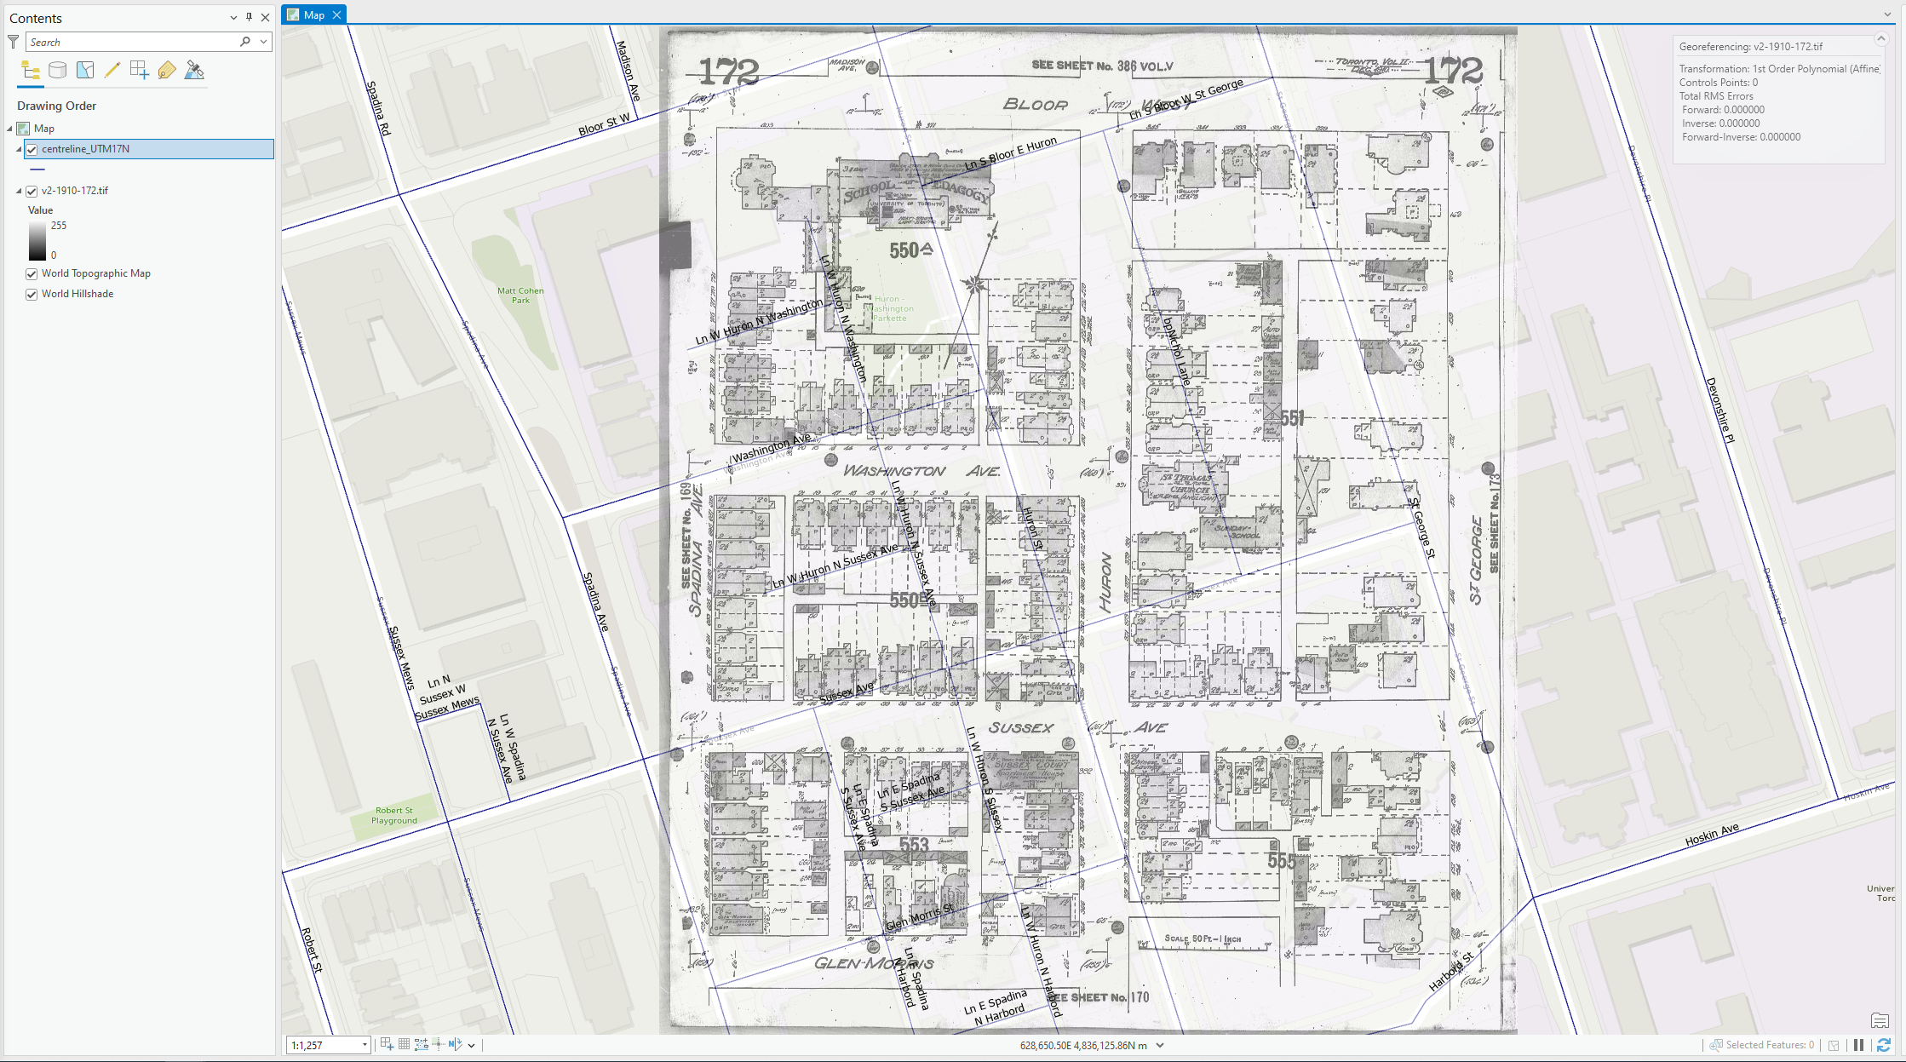Select the List By Data Source tab
This screenshot has height=1062, width=1906.
point(58,70)
